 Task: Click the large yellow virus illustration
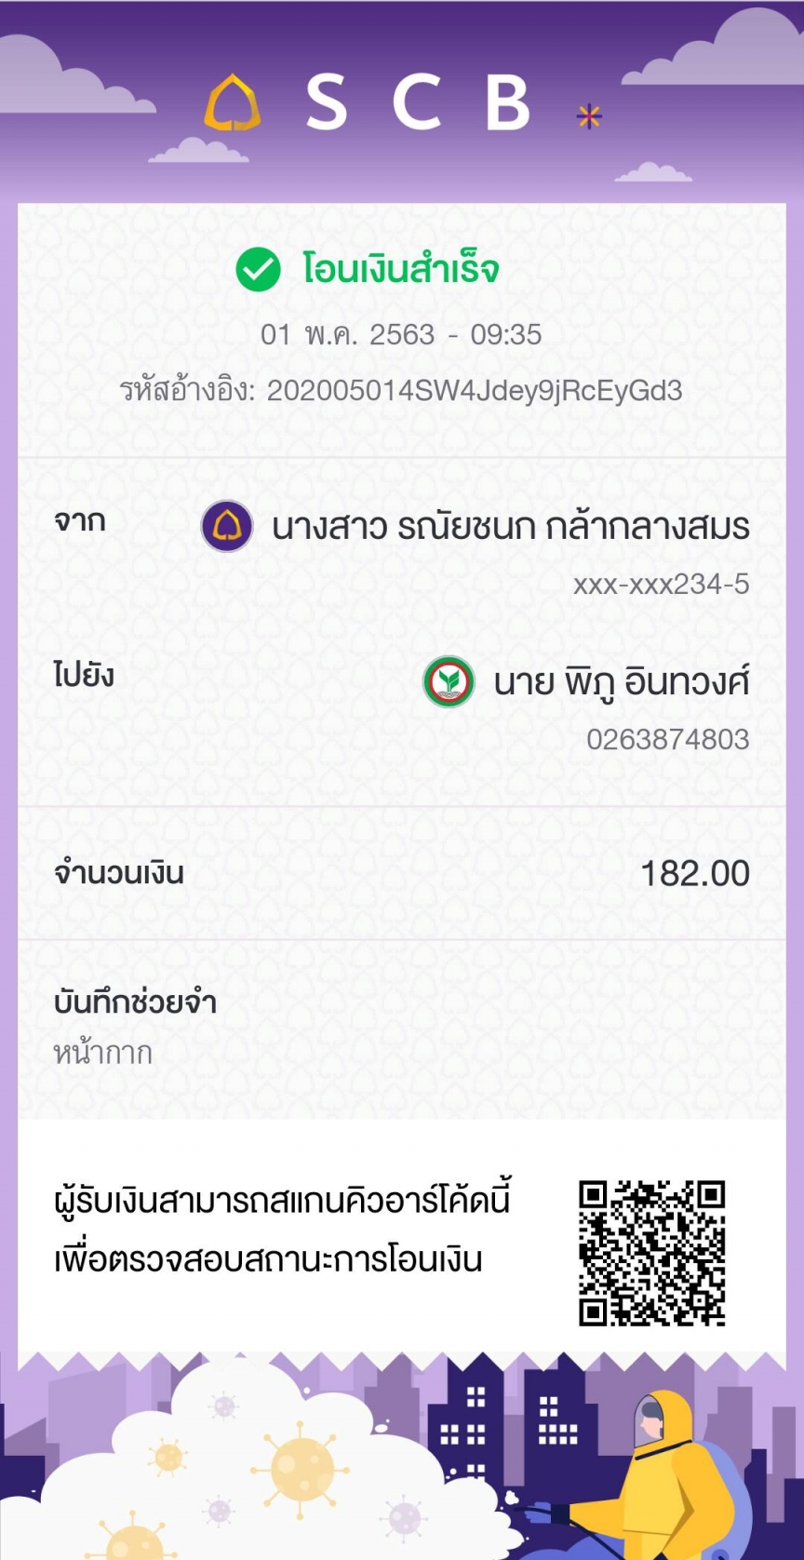coord(300,1468)
